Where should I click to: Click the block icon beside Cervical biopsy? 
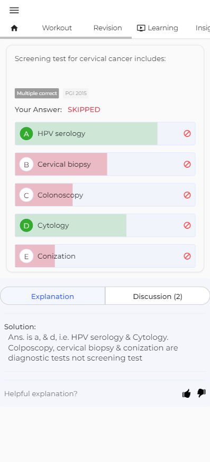(187, 164)
